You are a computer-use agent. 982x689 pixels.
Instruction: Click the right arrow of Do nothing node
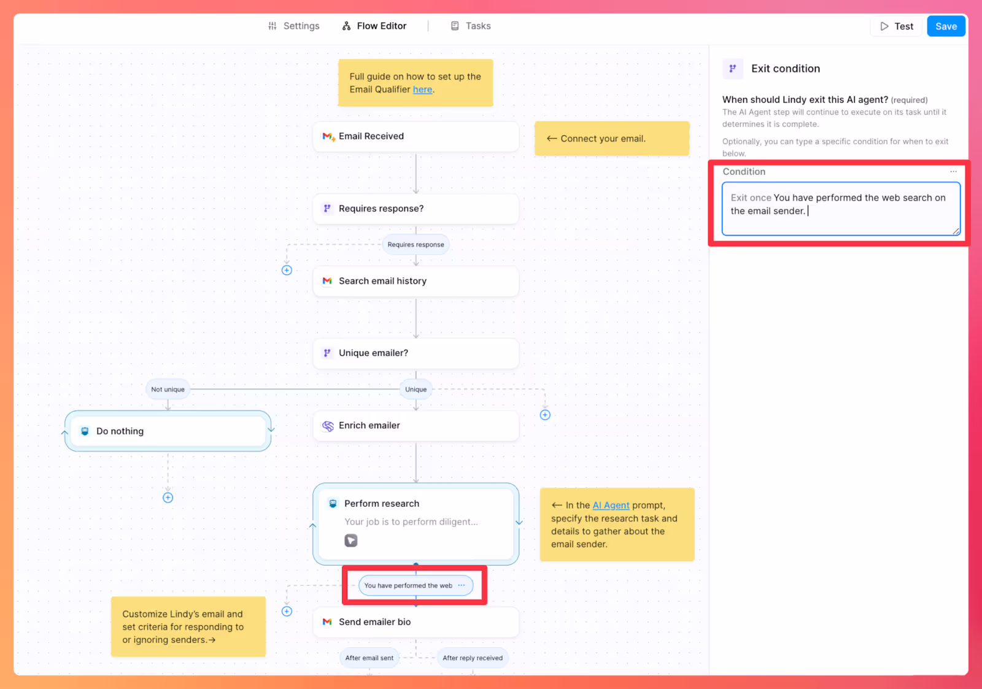pos(271,429)
